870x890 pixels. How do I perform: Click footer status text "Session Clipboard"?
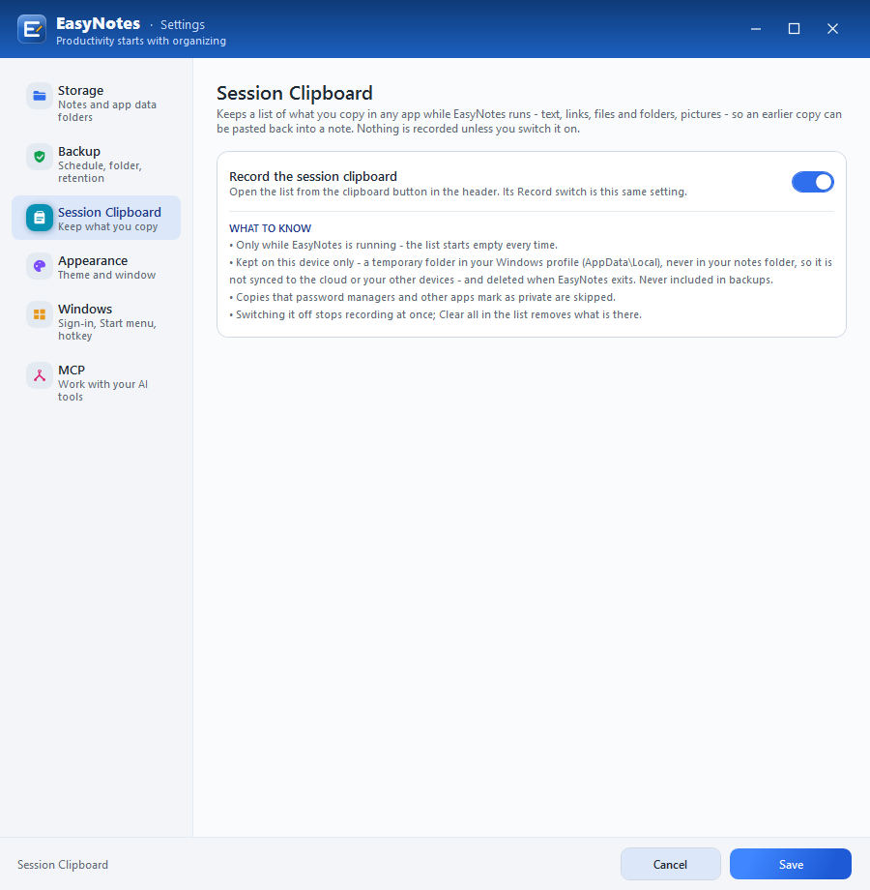(63, 865)
